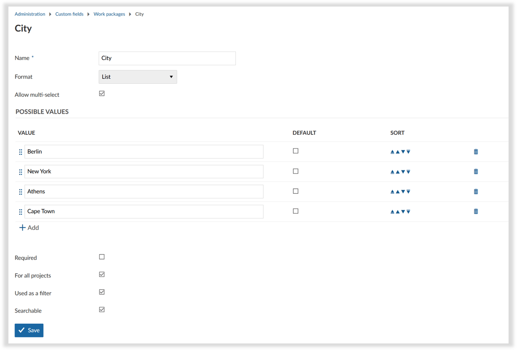Move Berlin to the bottom of the list
Screen dimensions: 517x350
tap(408, 152)
